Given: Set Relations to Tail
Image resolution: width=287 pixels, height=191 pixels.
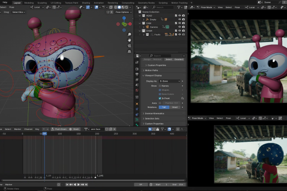Looking at the screenshot, I should [164, 107].
